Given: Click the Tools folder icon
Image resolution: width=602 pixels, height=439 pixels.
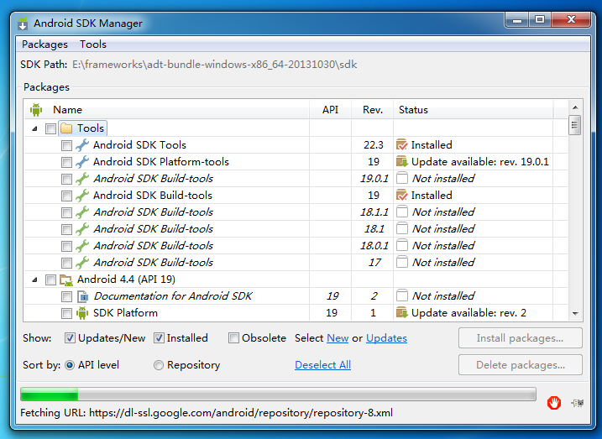Looking at the screenshot, I should [66, 128].
